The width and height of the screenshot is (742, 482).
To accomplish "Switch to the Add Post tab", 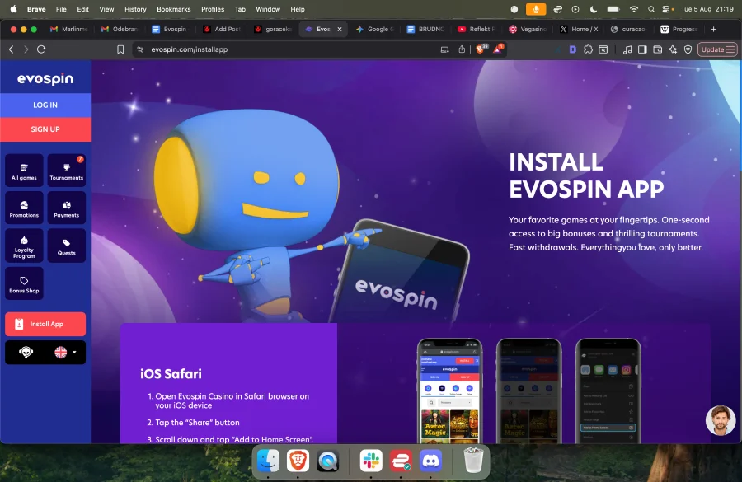I will [x=223, y=30].
